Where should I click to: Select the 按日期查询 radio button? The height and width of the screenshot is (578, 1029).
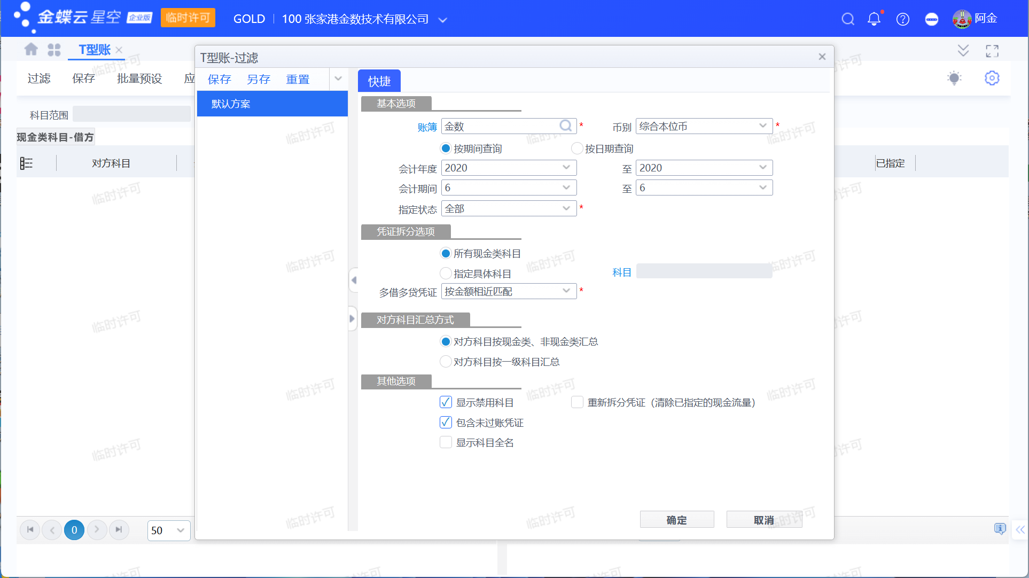coord(577,149)
